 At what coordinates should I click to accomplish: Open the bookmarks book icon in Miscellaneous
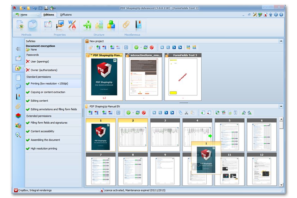click(139, 25)
